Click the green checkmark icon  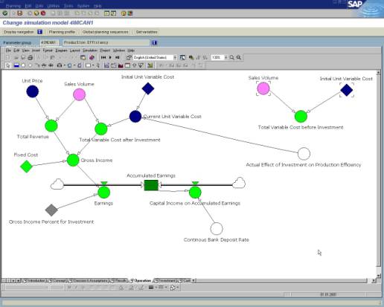coord(4,13)
